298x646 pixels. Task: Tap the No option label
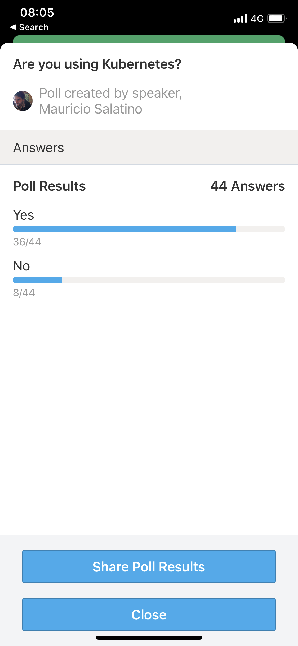(x=21, y=266)
